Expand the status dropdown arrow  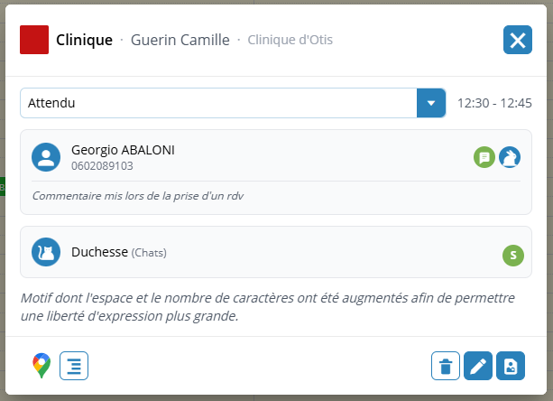(x=431, y=103)
